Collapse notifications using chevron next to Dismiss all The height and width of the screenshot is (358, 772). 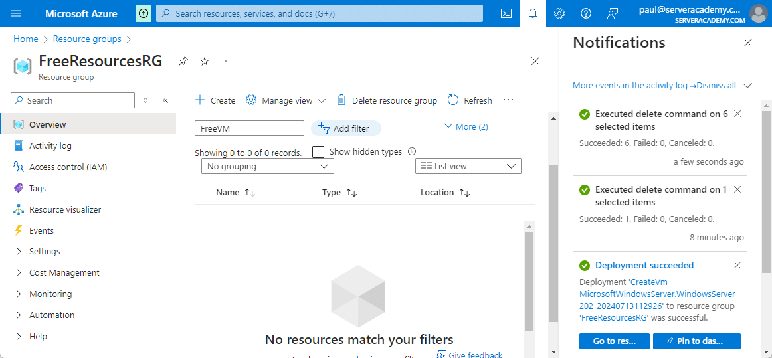(x=747, y=86)
